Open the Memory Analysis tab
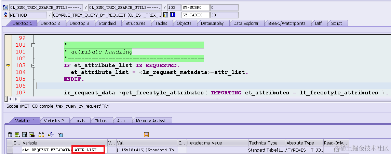 pyautogui.click(x=151, y=121)
